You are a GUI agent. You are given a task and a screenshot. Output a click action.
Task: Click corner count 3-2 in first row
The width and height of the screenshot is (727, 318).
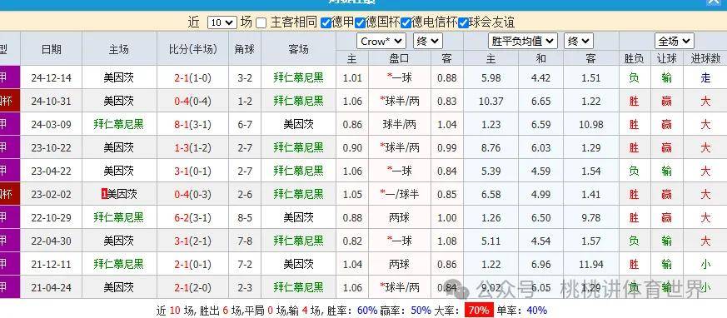coord(245,78)
